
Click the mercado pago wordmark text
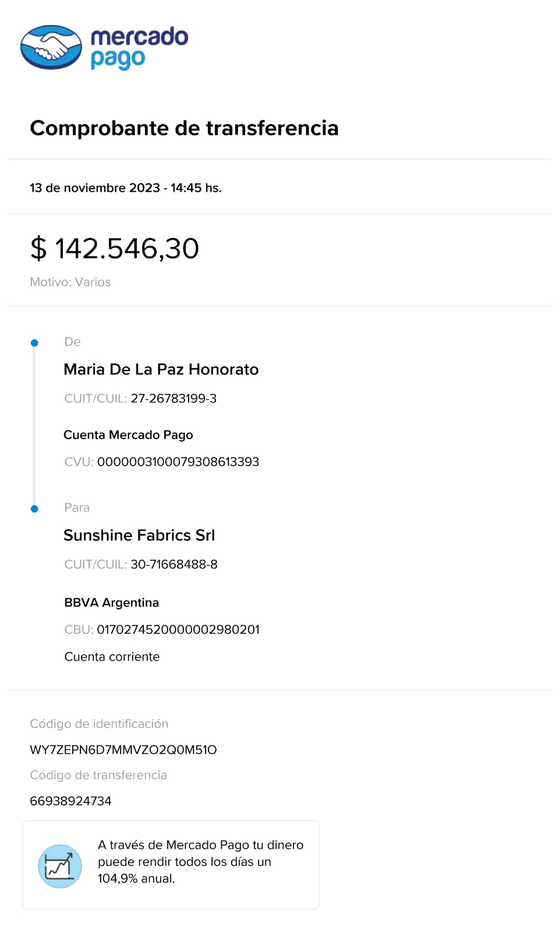point(139,47)
